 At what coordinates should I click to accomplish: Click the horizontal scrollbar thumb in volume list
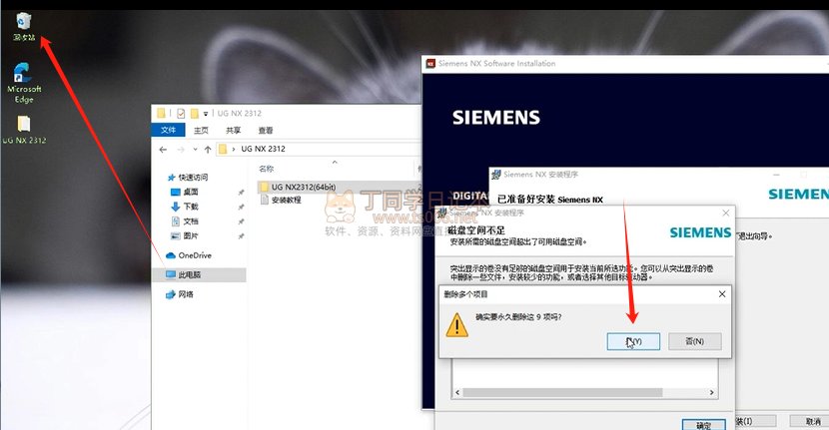click(562, 392)
